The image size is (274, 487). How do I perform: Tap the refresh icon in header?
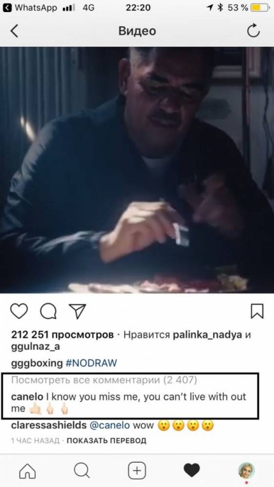tap(253, 31)
